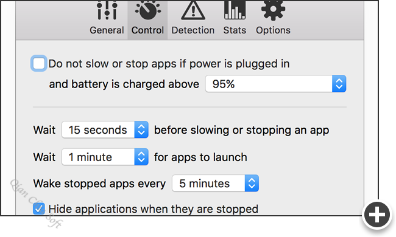This screenshot has width=396, height=237.
Task: Click the blue arrows beside 15 seconds
Action: click(x=141, y=129)
